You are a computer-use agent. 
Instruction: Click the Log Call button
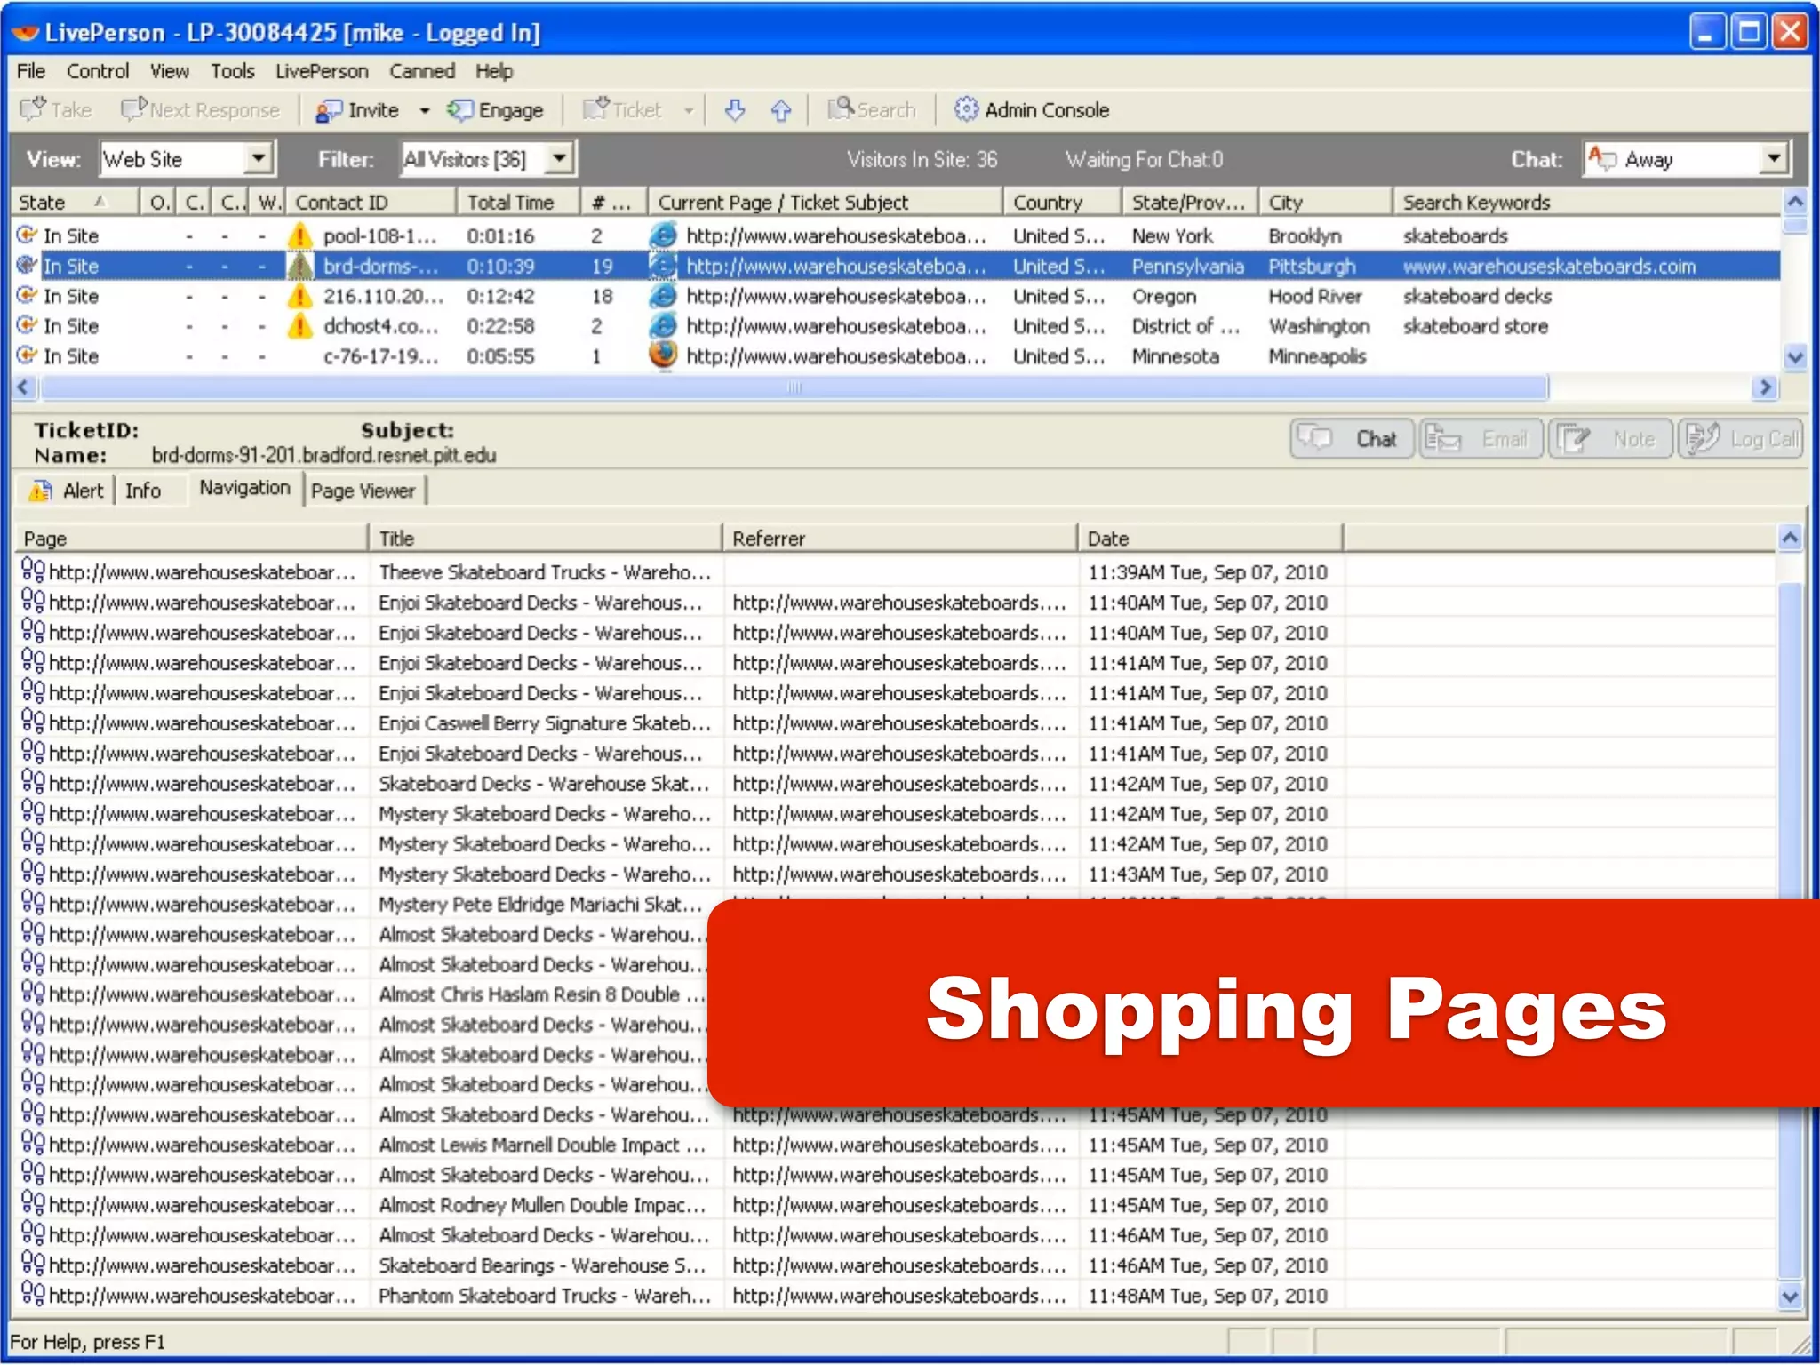click(x=1740, y=439)
